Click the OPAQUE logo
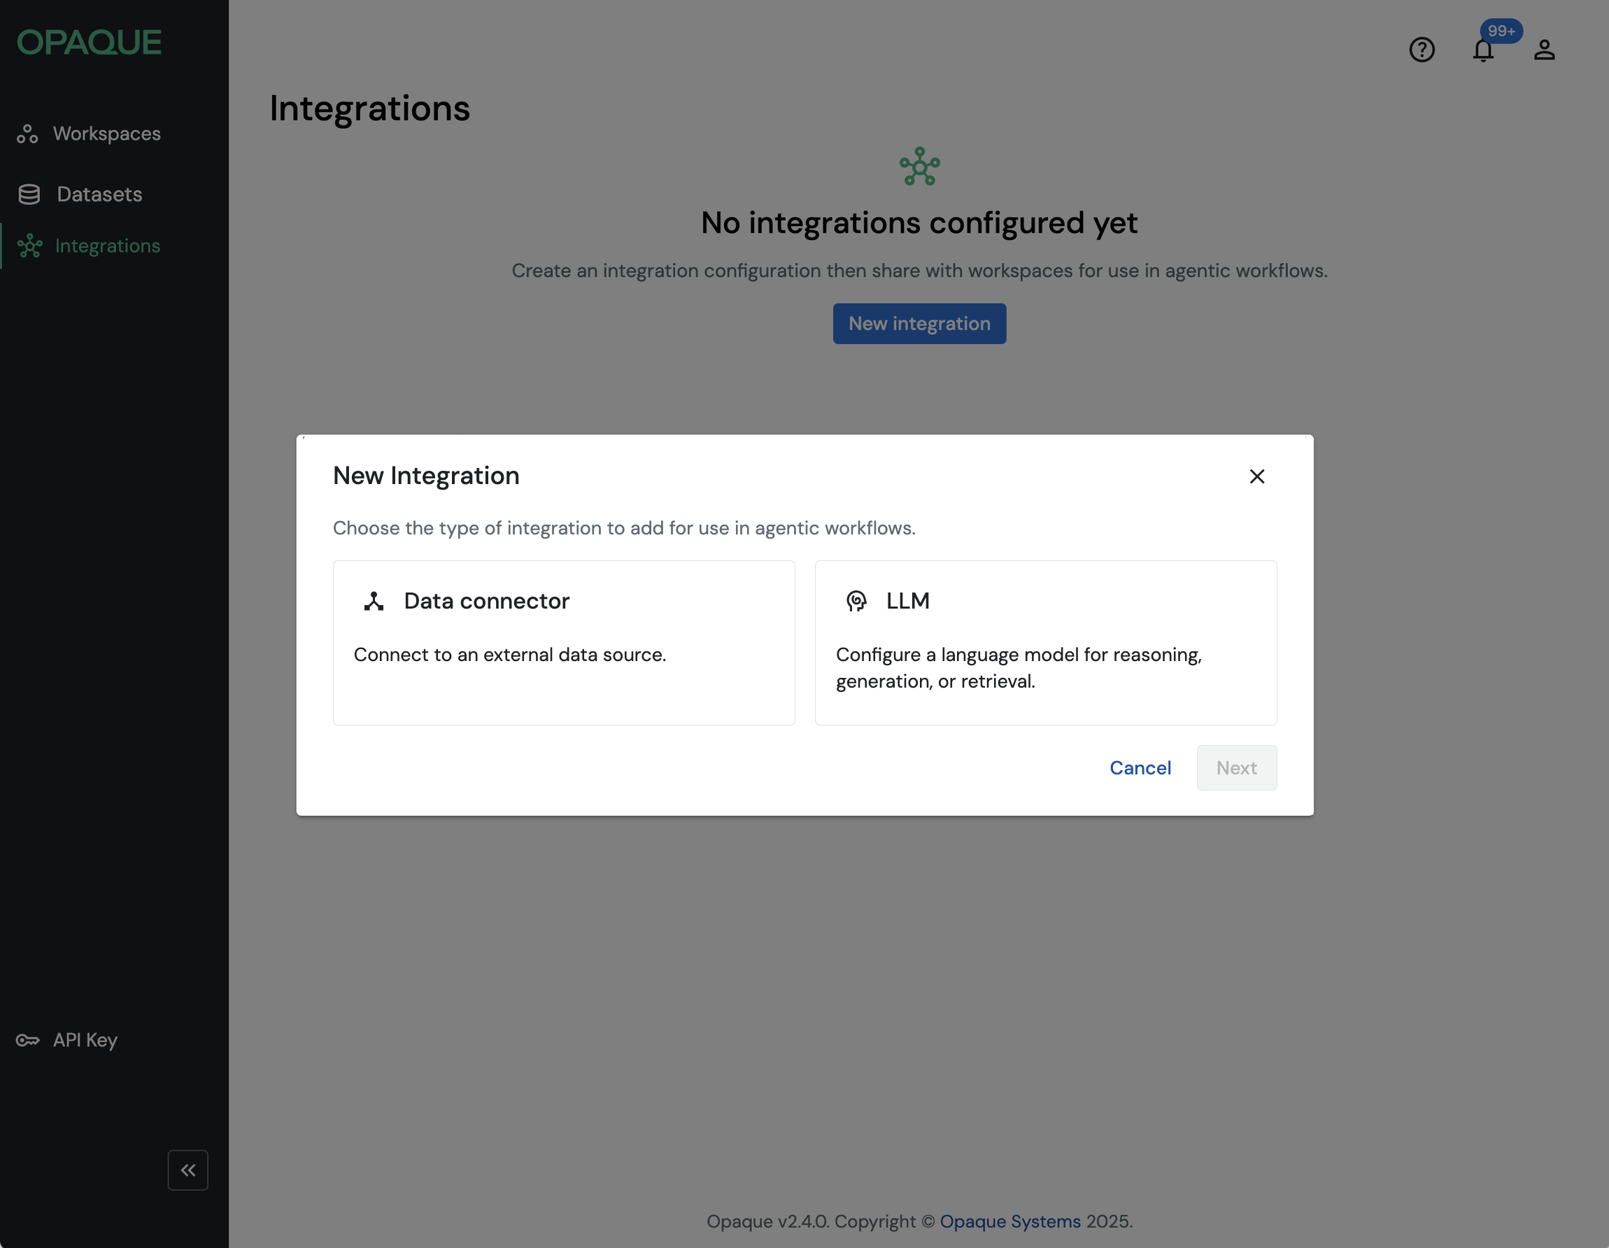The image size is (1609, 1248). (x=88, y=42)
